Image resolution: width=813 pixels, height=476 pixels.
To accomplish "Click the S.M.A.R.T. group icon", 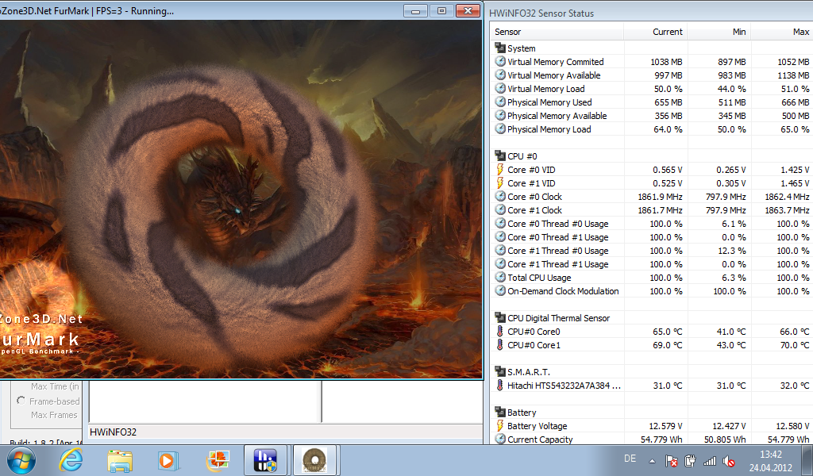I will (x=500, y=371).
